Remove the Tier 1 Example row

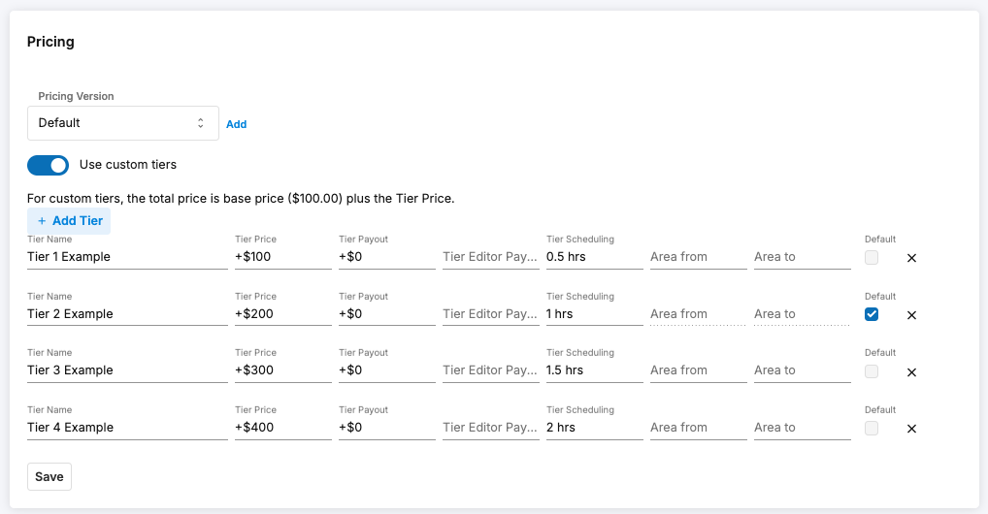[911, 258]
